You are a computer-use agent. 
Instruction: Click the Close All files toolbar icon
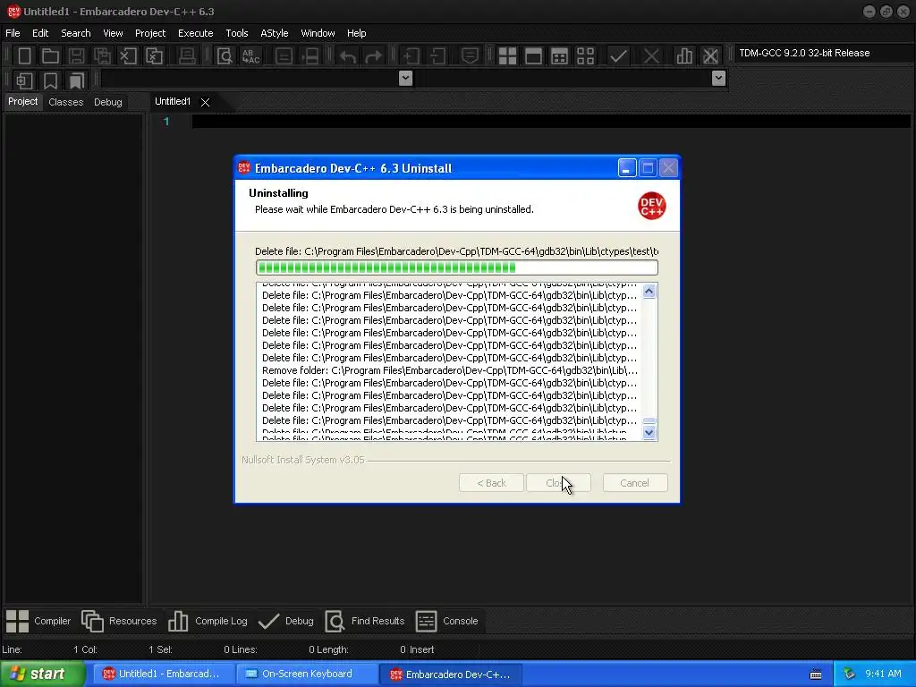point(154,56)
